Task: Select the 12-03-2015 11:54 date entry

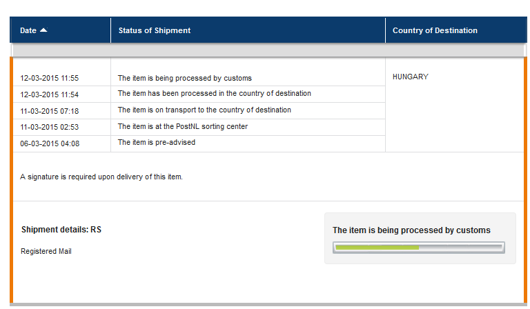Action: point(50,94)
